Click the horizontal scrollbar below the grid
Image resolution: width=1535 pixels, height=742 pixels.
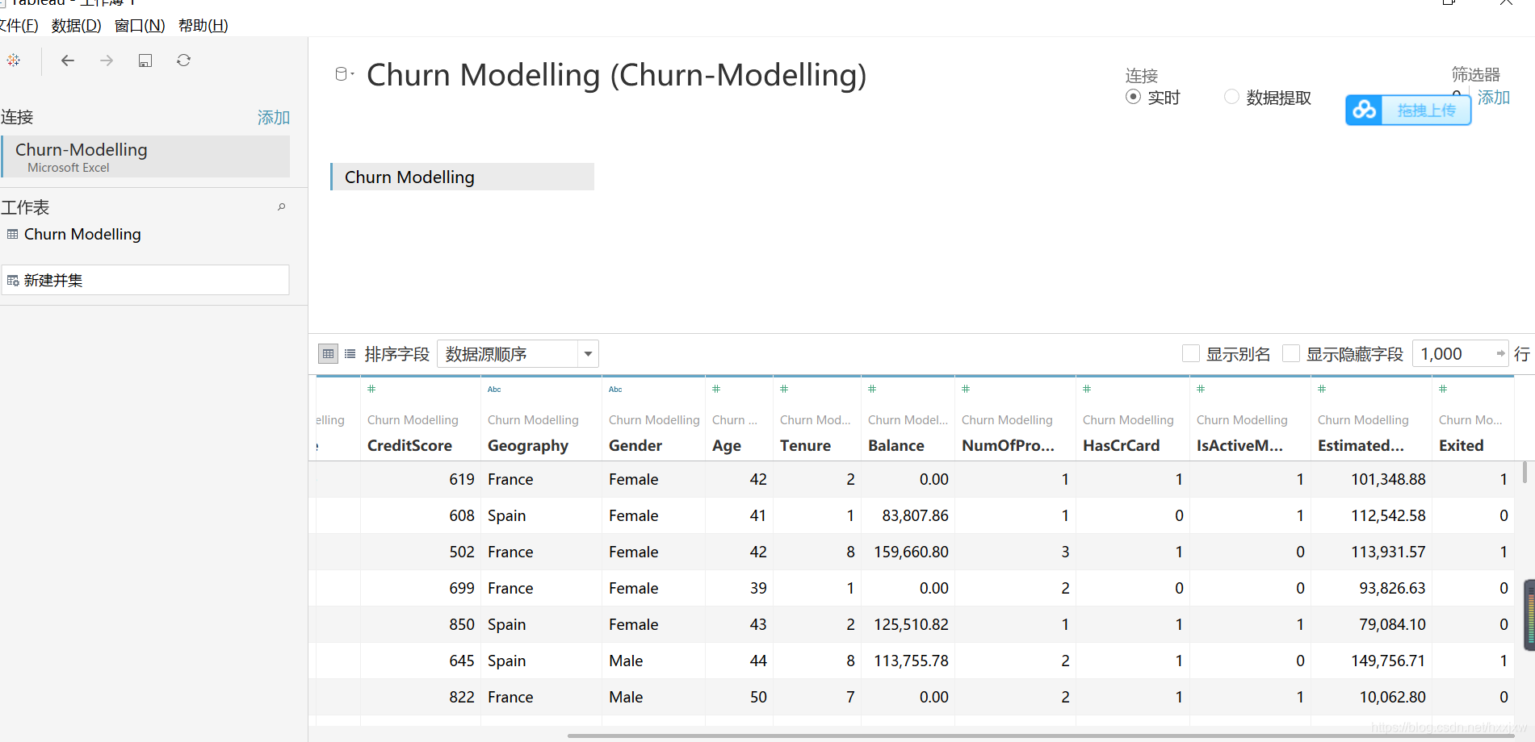(x=1042, y=736)
